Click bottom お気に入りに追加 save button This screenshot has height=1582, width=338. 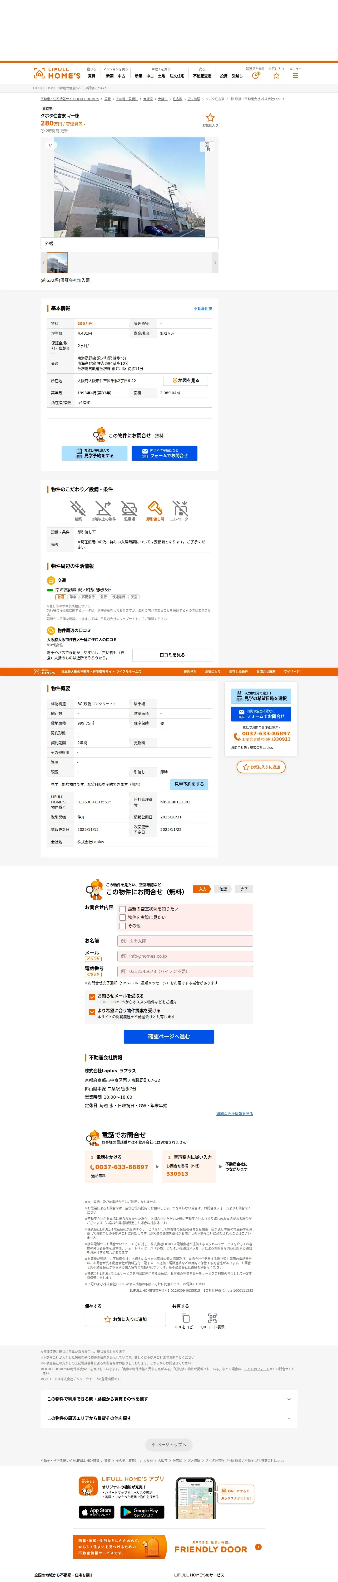(x=125, y=1319)
